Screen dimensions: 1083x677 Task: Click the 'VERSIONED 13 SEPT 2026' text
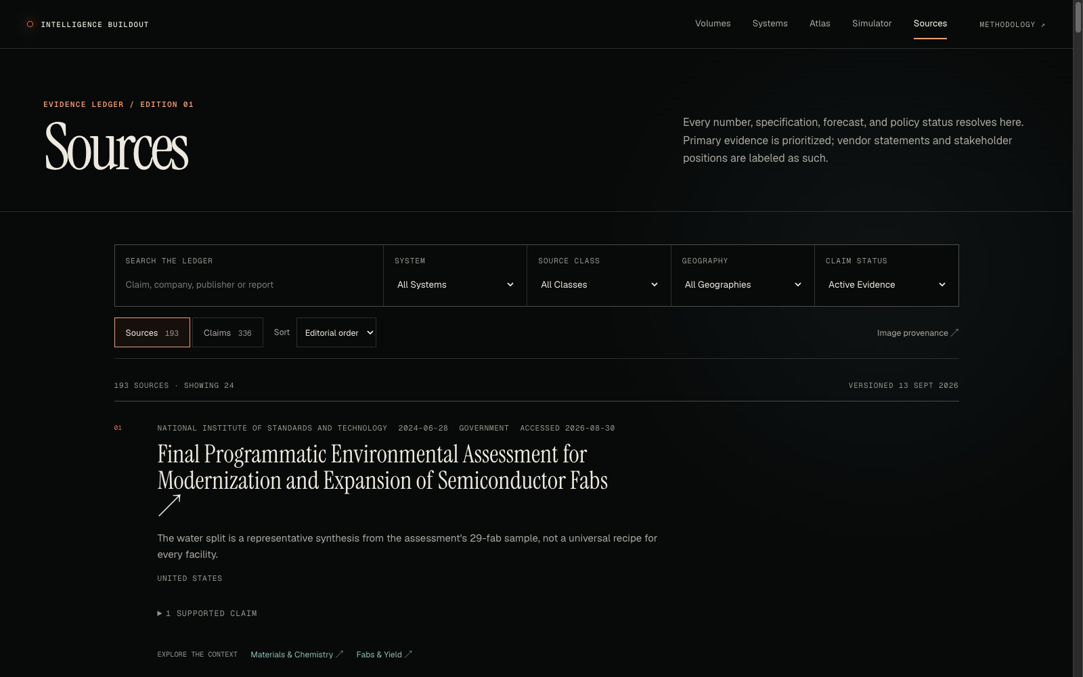(x=904, y=386)
